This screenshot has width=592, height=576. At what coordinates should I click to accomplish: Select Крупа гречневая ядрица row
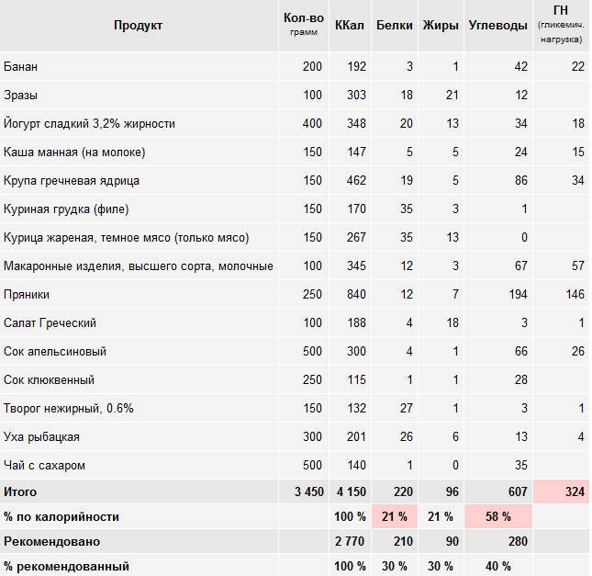(295, 180)
